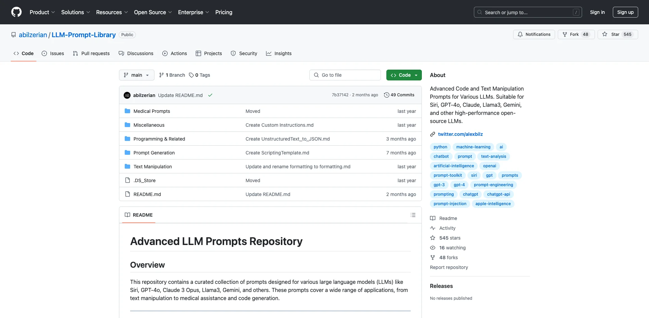Expand the Enterprise menu
This screenshot has width=649, height=318.
193,12
